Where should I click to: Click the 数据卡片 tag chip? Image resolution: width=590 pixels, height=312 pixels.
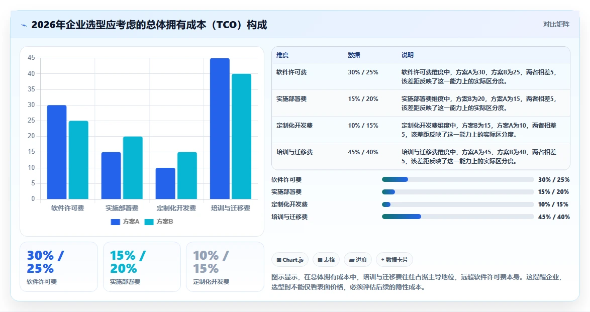[x=395, y=260]
